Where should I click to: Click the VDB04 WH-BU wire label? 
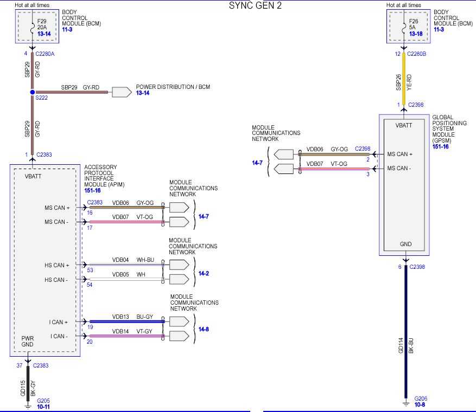[x=133, y=260]
